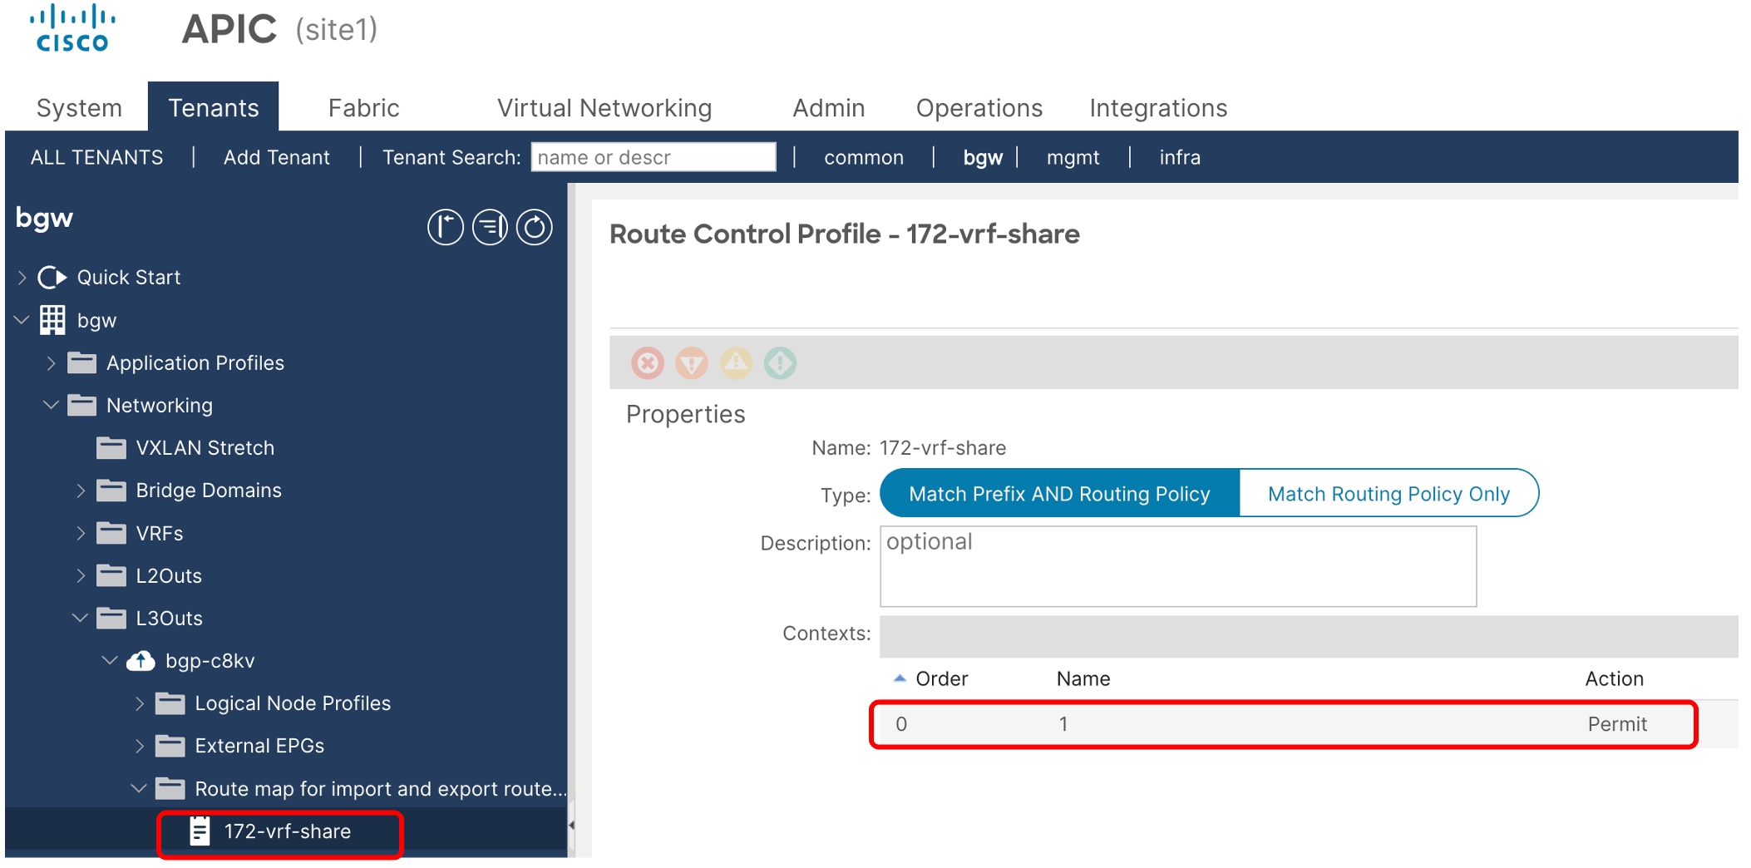Image resolution: width=1751 pixels, height=868 pixels.
Task: Expand the L2Outs chevron
Action: click(x=81, y=576)
